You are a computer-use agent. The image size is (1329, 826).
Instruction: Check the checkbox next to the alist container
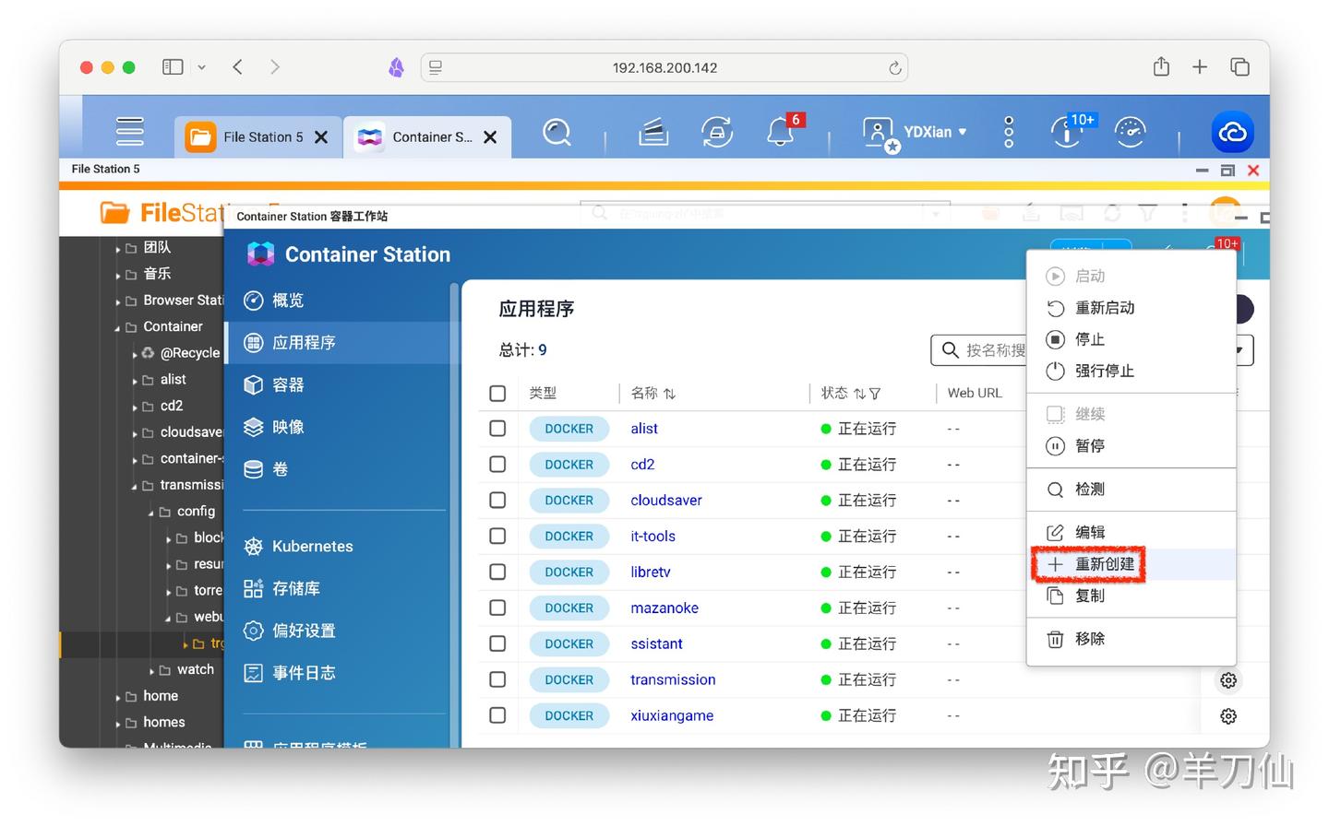pos(497,428)
